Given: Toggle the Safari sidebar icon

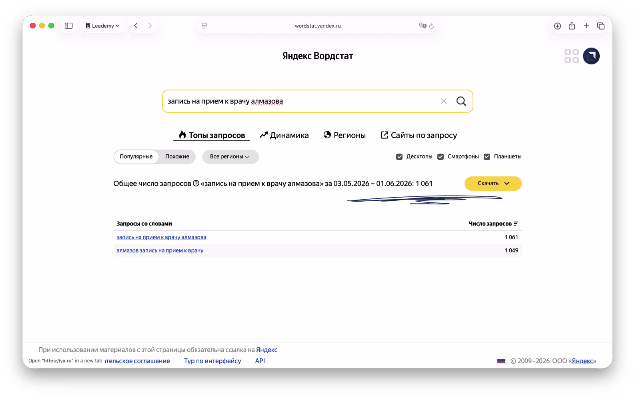Looking at the screenshot, I should point(69,26).
